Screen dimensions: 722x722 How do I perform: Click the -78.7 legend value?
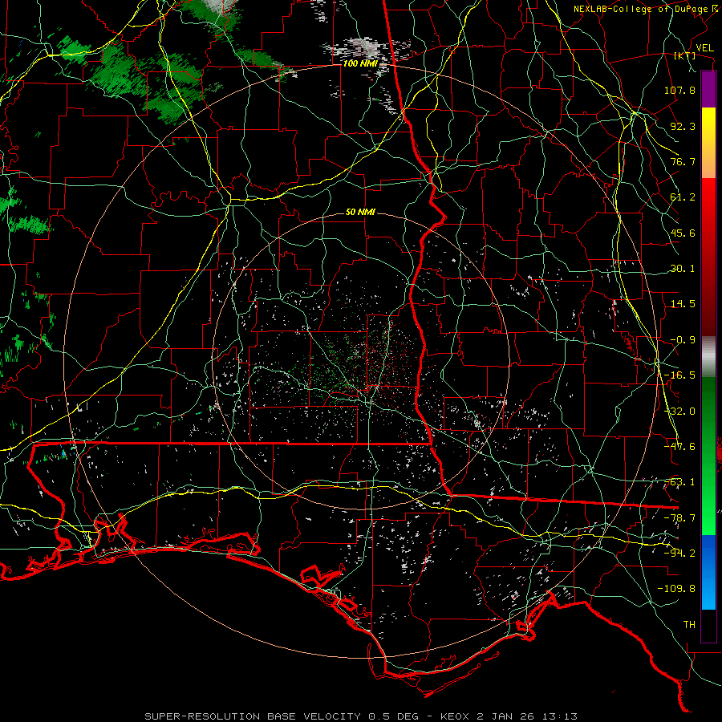(679, 518)
